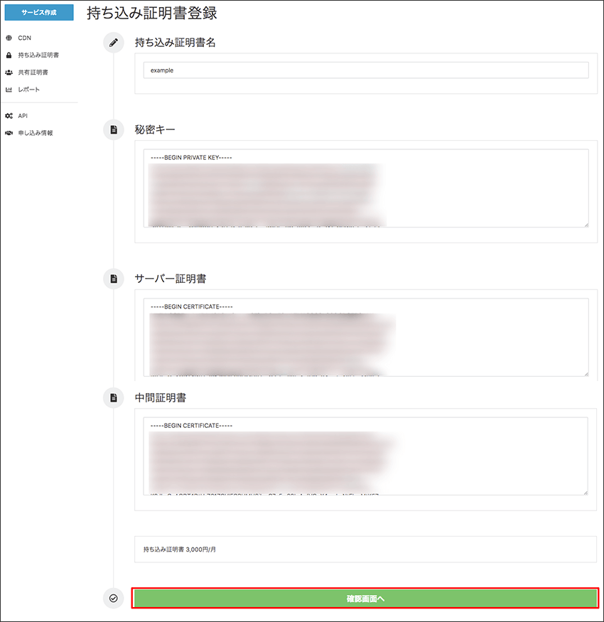Open the CDN section from sidebar
604x622 pixels.
coord(25,38)
